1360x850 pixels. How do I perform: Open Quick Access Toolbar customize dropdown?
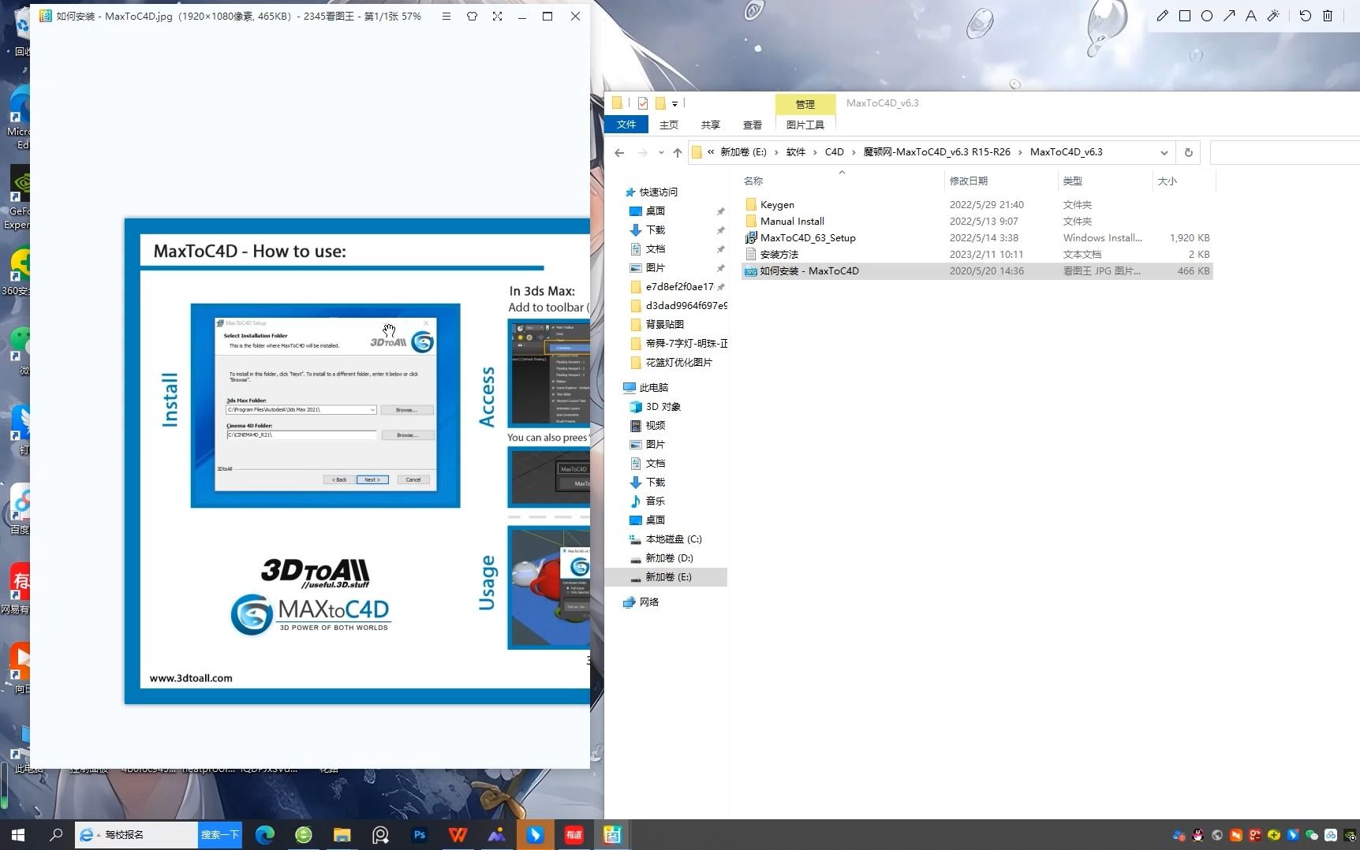tap(674, 104)
